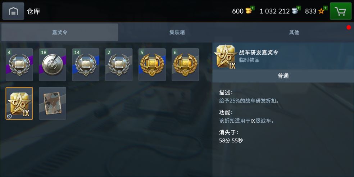Click the 战车研发嘉奖令 details header icon
Viewport: 354px width, 177px height.
tap(226, 57)
